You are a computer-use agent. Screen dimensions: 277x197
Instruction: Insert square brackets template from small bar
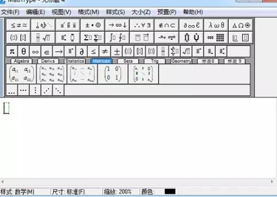(140, 52)
